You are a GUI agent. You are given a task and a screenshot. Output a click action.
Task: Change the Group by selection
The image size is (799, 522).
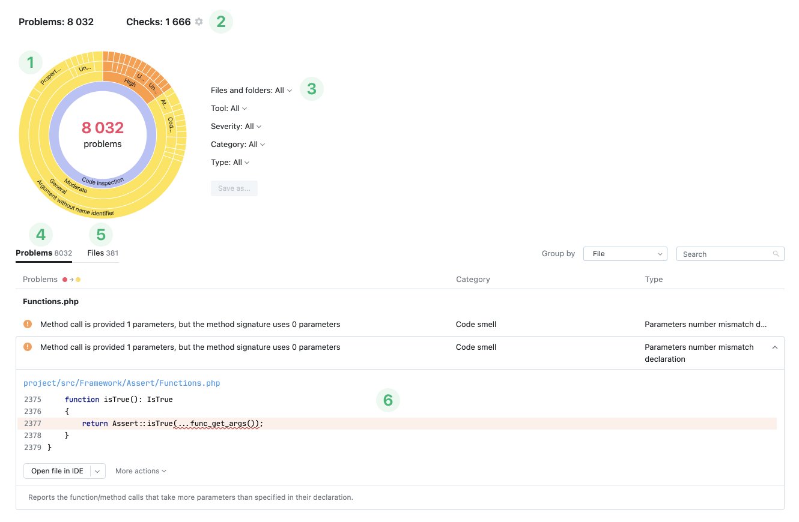625,254
